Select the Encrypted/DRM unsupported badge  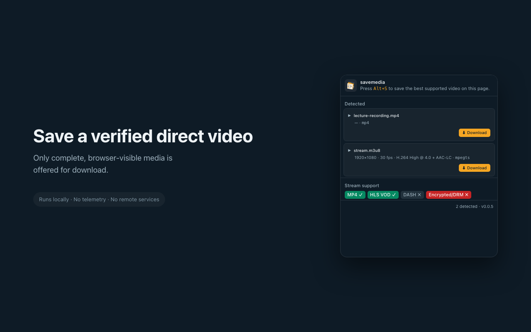[448, 195]
